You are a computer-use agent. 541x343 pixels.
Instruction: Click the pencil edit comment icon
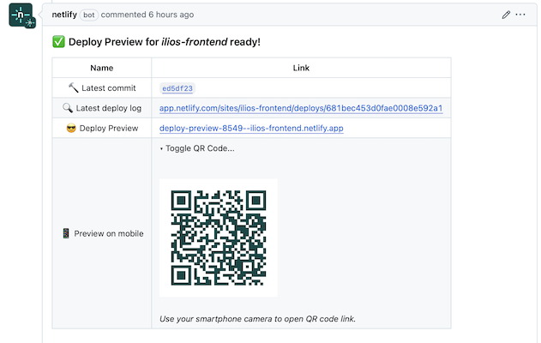(x=506, y=15)
